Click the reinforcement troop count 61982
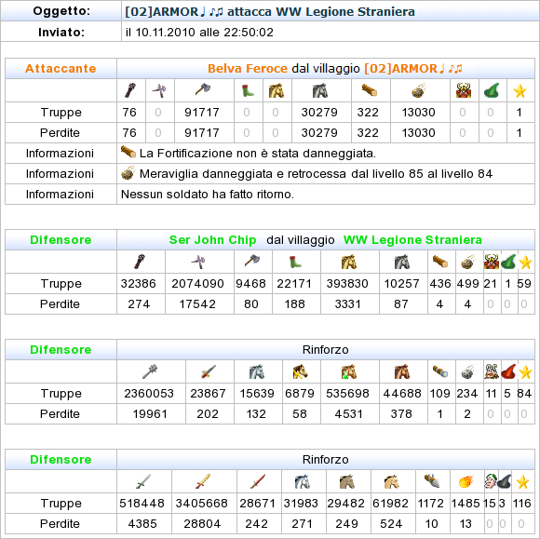The width and height of the screenshot is (540, 539). click(390, 504)
